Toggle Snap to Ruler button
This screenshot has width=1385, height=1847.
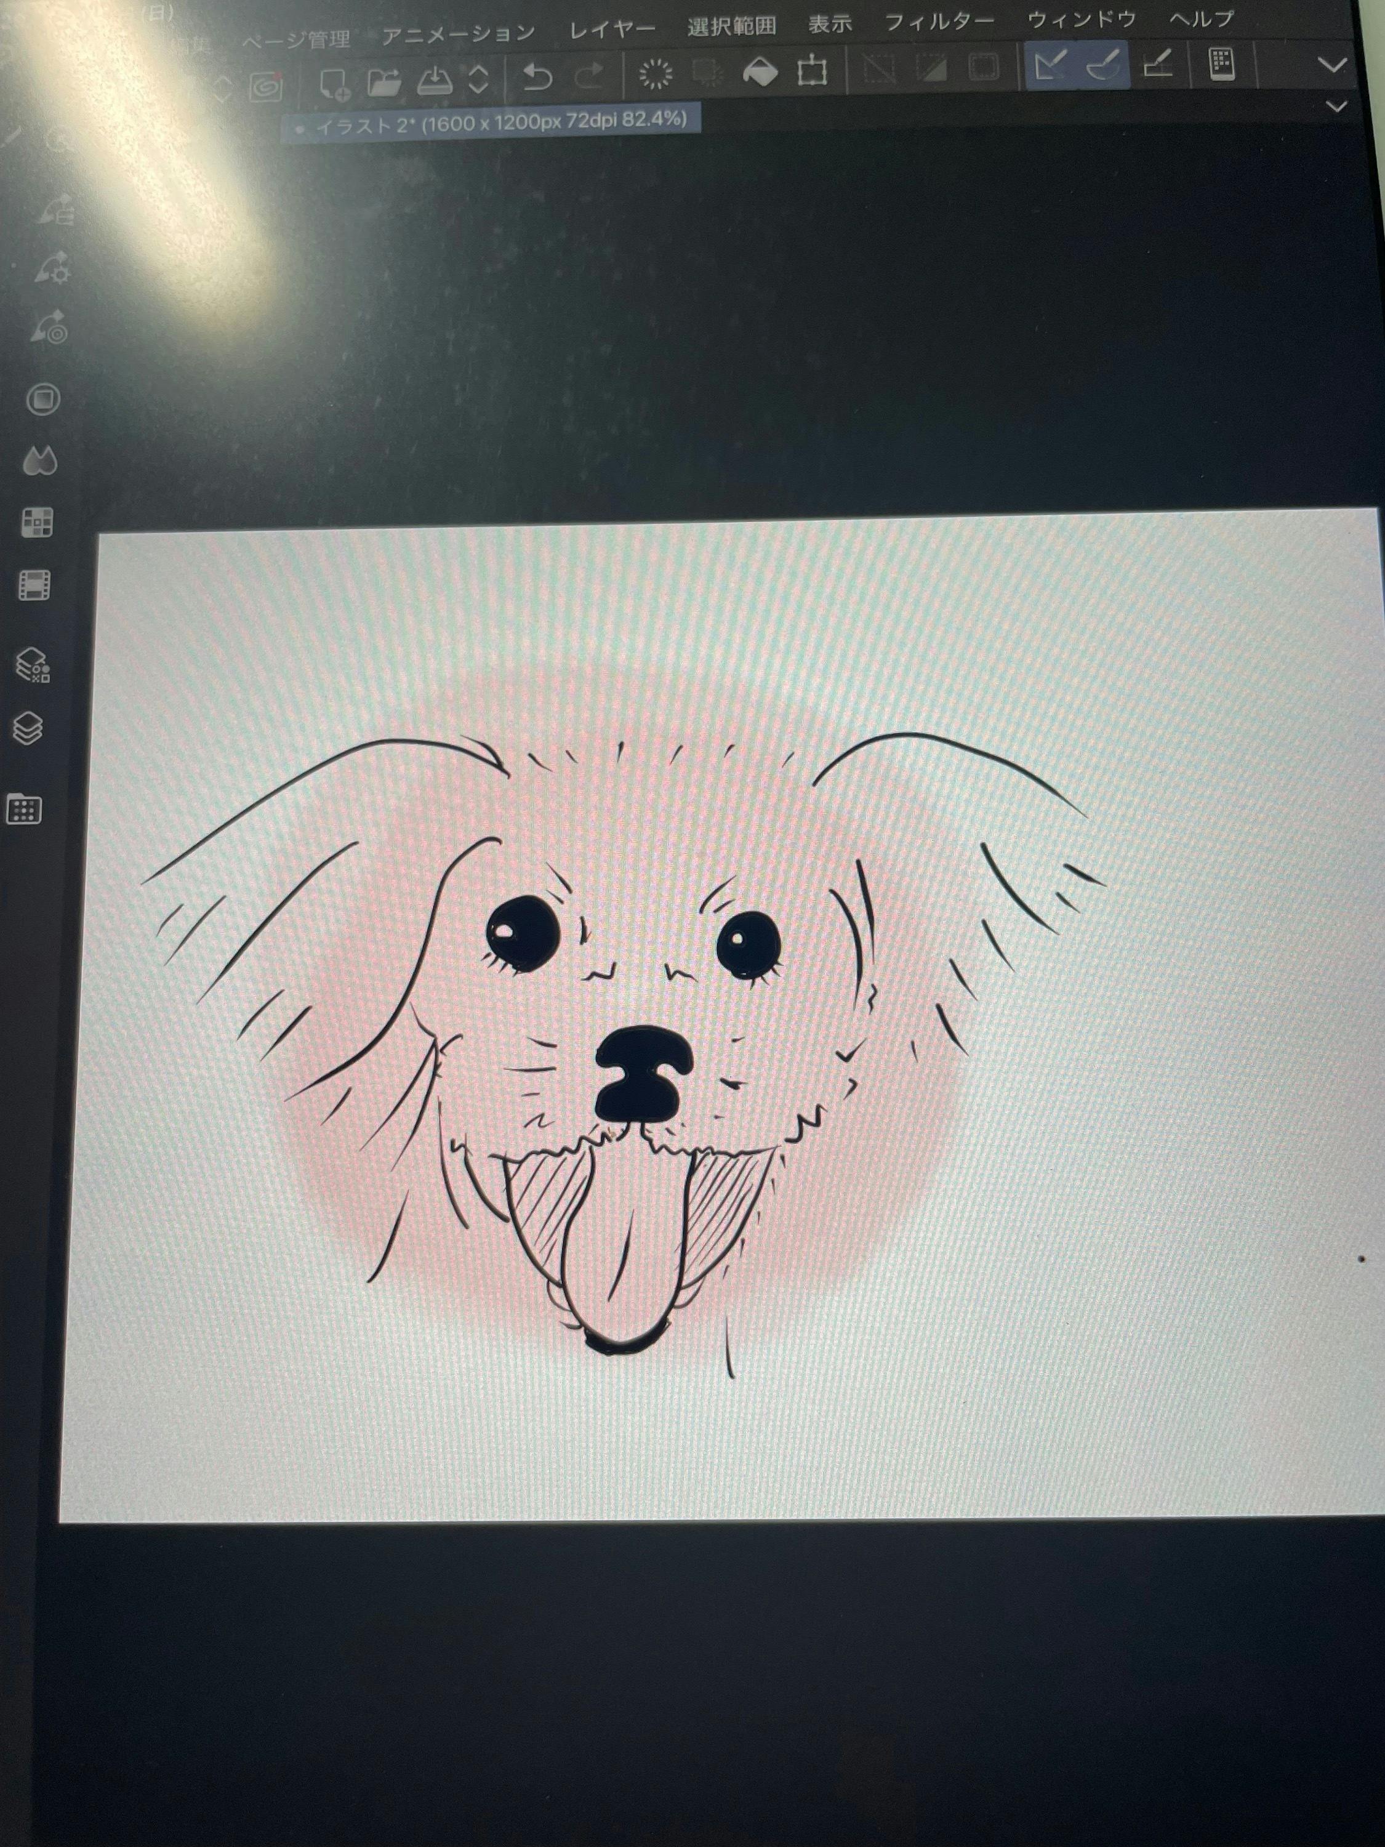(x=1050, y=64)
